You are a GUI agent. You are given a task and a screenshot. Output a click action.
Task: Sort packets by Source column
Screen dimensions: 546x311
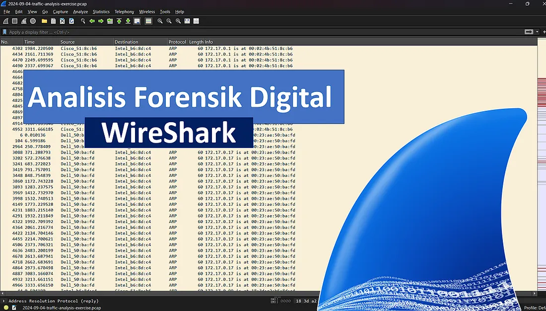(86, 42)
